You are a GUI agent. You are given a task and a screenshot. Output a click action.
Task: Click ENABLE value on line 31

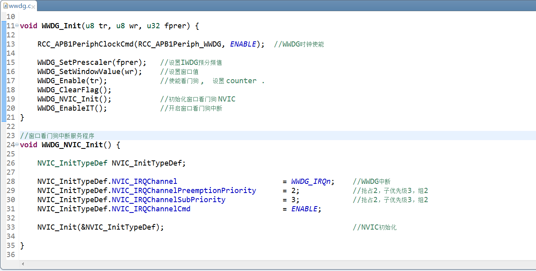pos(304,209)
